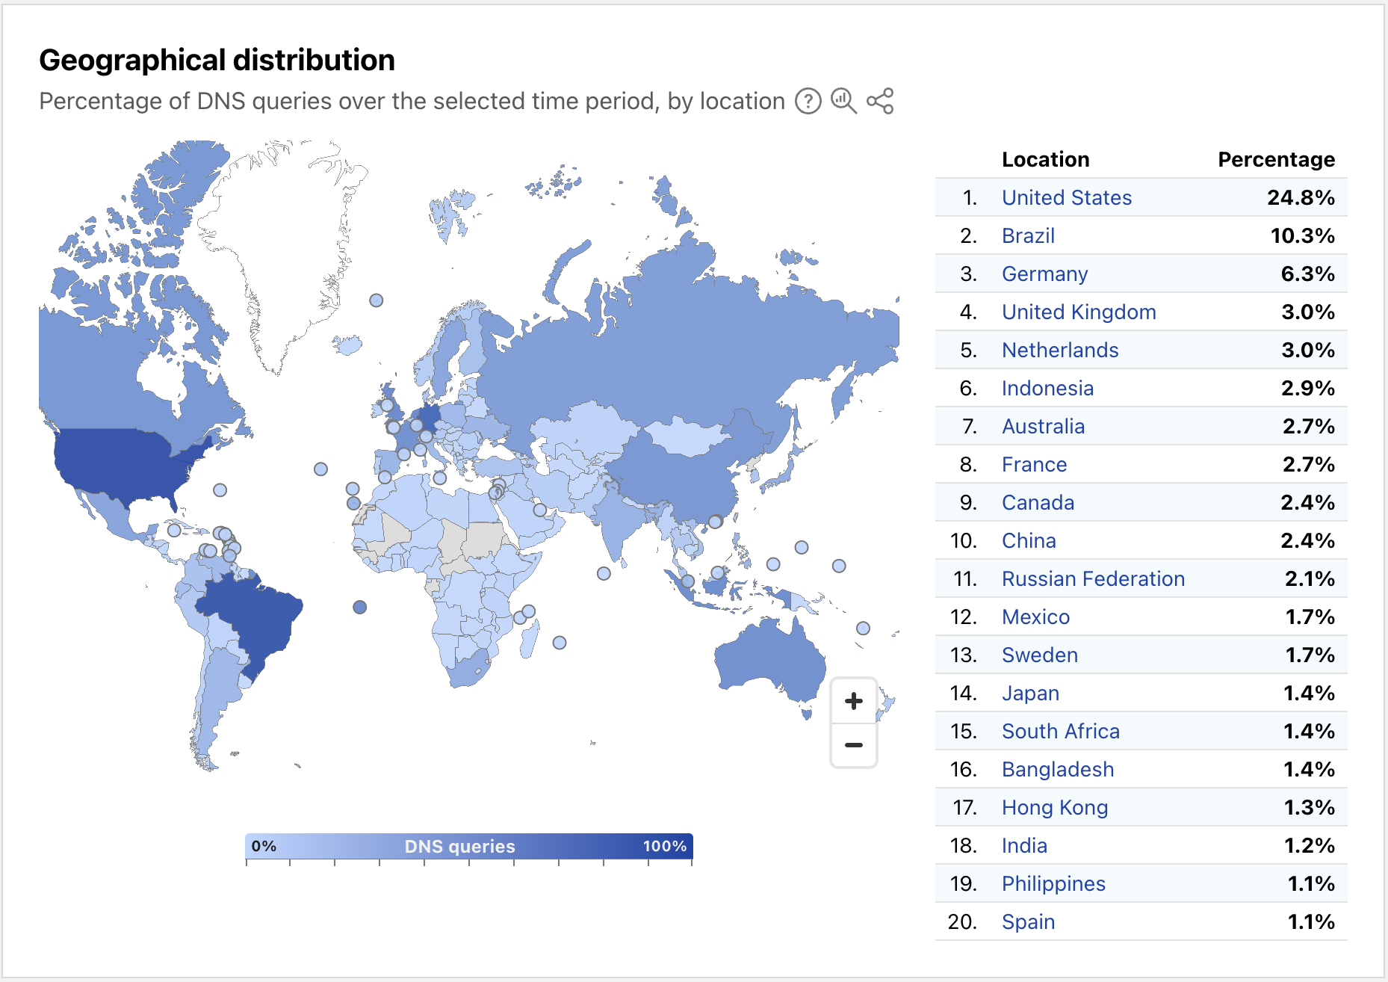Image resolution: width=1388 pixels, height=982 pixels.
Task: Click the Geographical distribution heading
Action: tap(217, 60)
